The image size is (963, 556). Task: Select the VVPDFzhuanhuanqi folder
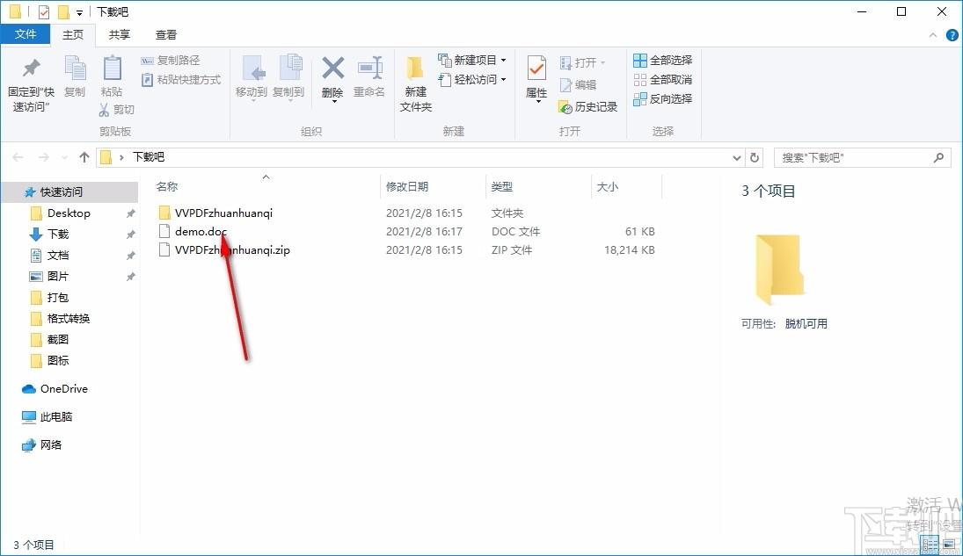(x=223, y=213)
